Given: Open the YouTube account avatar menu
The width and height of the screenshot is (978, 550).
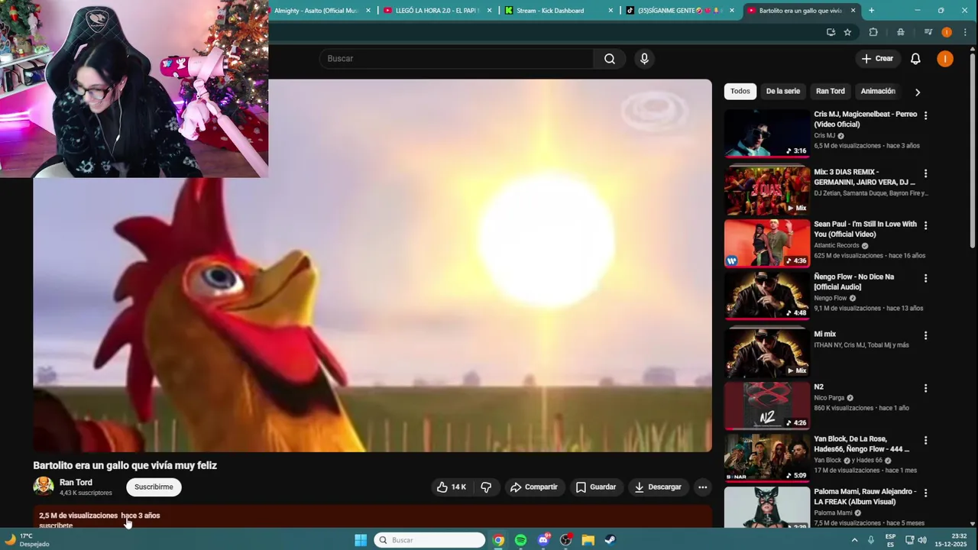Looking at the screenshot, I should tap(945, 59).
